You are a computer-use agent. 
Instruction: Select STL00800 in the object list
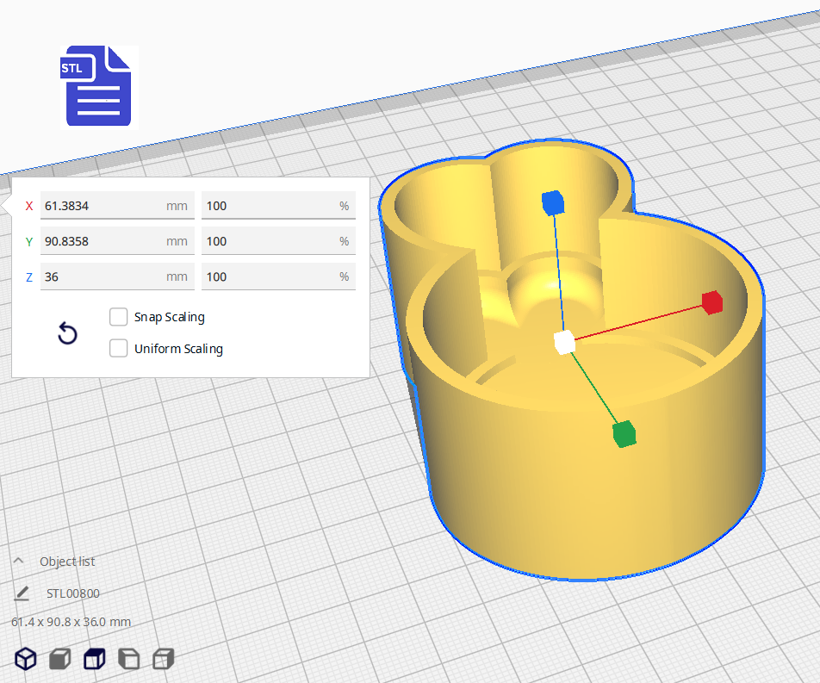[73, 593]
